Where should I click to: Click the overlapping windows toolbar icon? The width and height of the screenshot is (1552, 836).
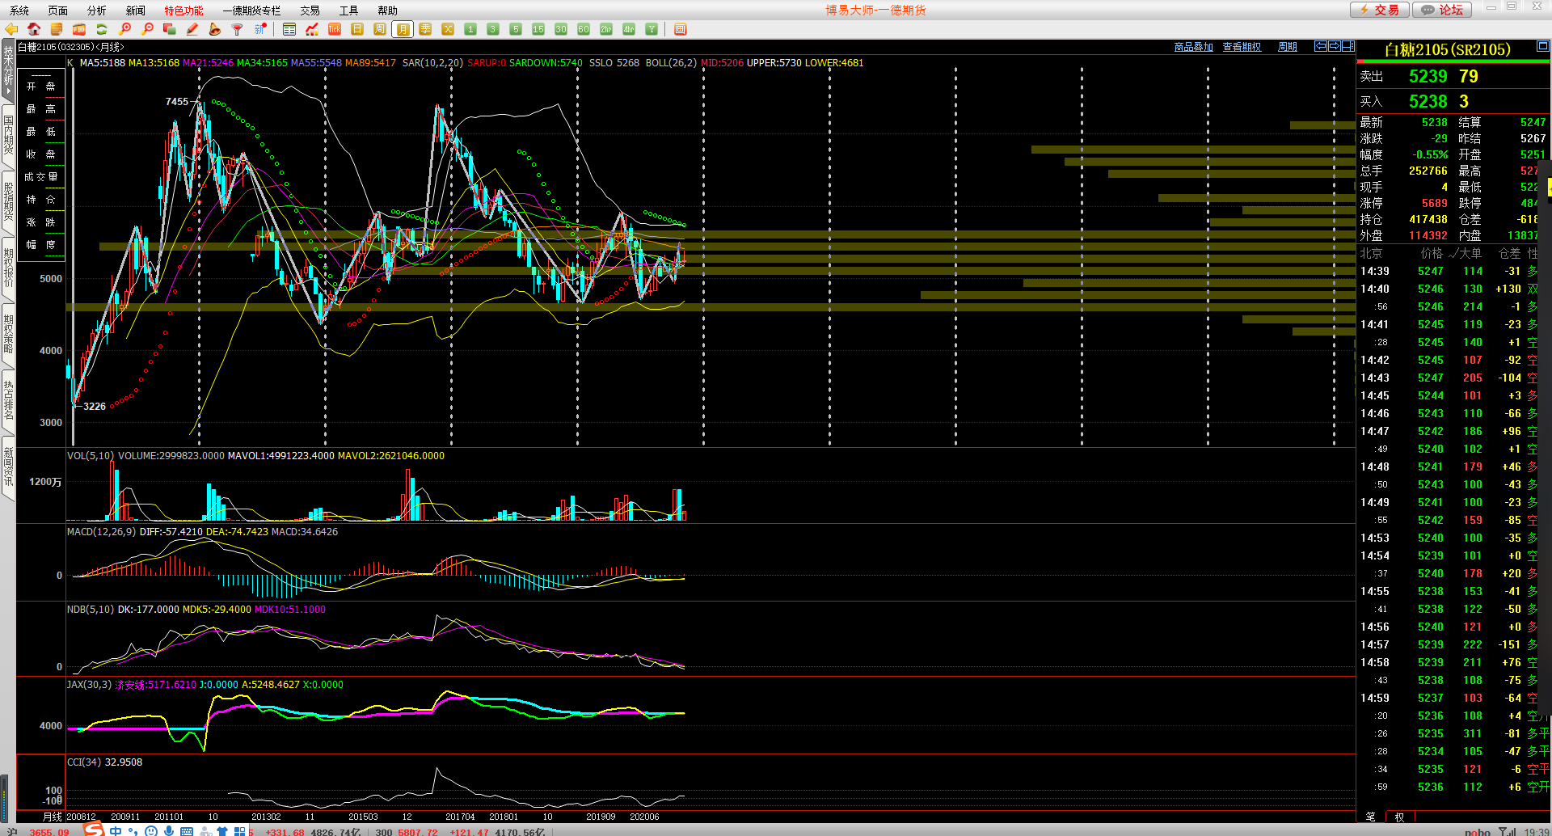click(x=170, y=29)
